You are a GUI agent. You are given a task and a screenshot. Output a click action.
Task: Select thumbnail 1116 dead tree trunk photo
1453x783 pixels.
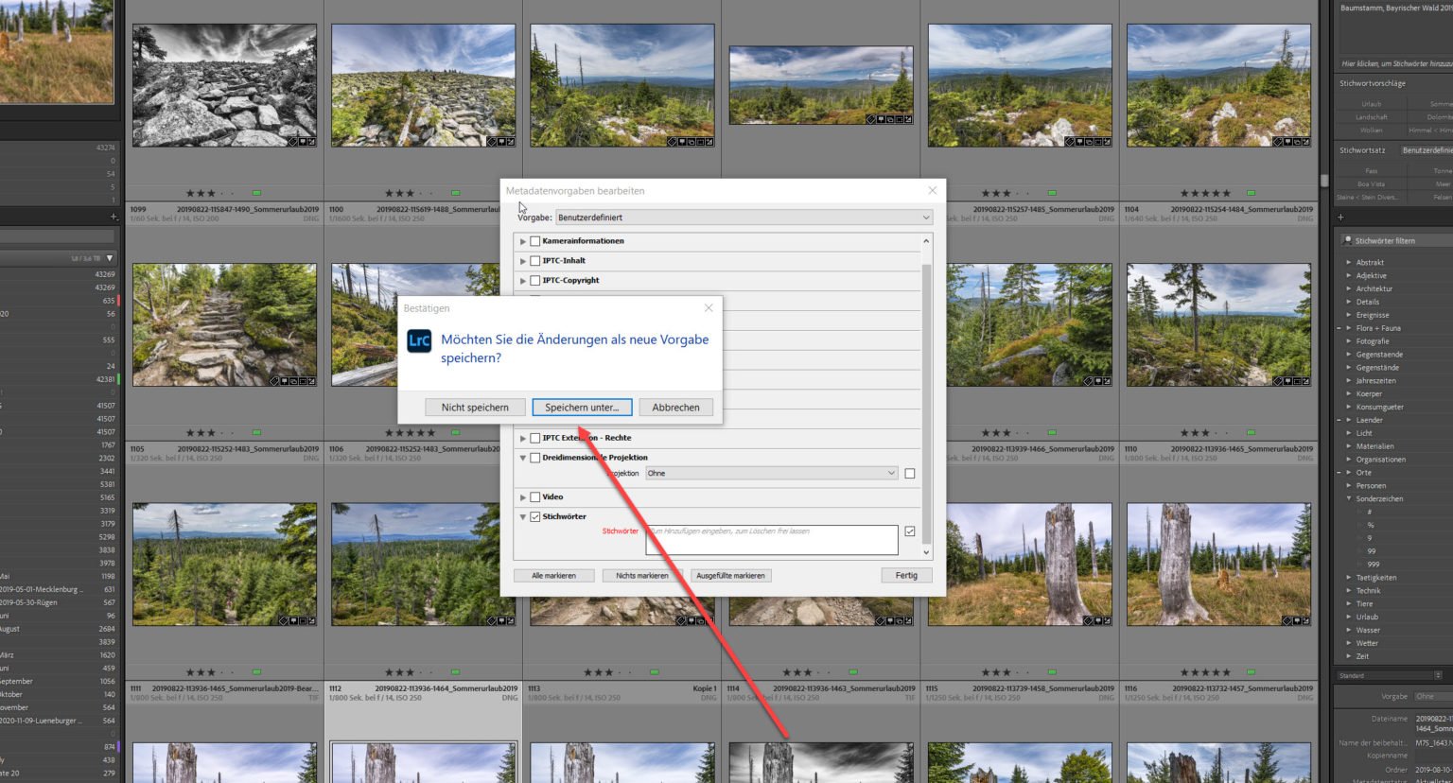(1218, 564)
